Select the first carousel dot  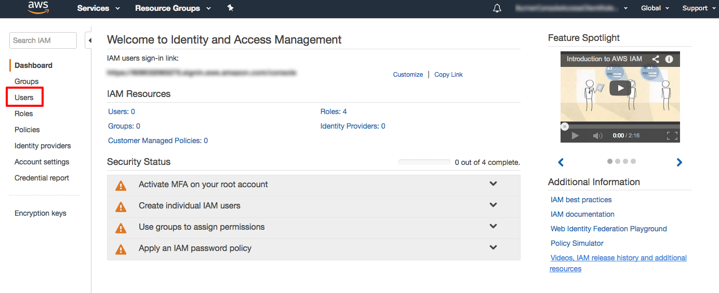(610, 161)
